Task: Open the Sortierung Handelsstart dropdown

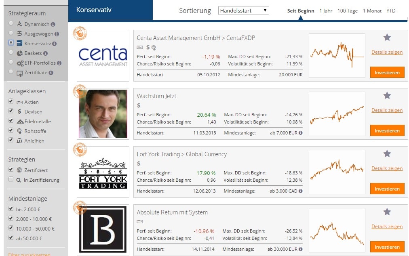Action: coord(243,11)
